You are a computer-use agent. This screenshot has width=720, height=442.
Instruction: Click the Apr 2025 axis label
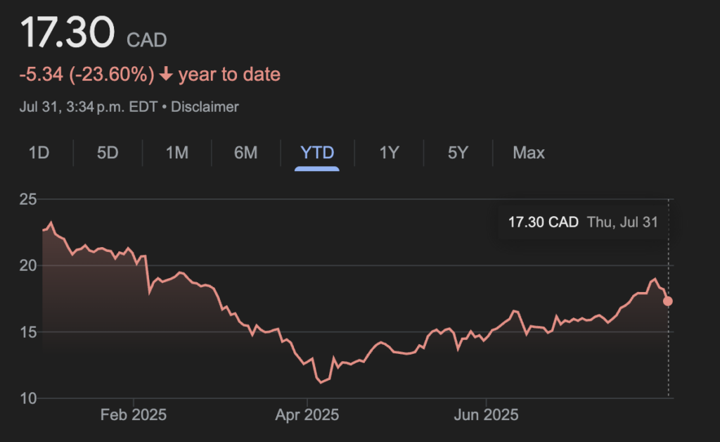[x=307, y=415]
